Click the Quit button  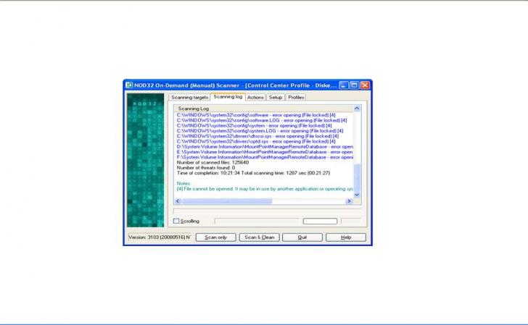[x=302, y=237]
